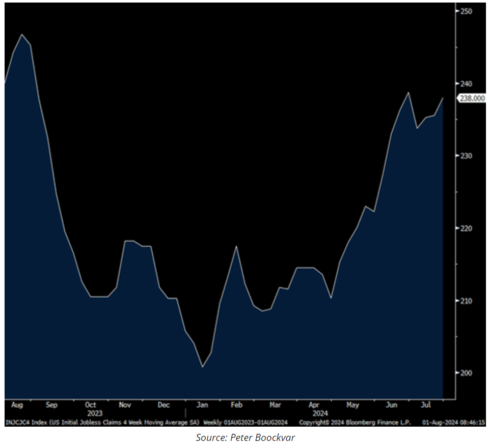The height and width of the screenshot is (445, 488).
Task: Select the 200 y-axis tick label
Action: pyautogui.click(x=467, y=373)
